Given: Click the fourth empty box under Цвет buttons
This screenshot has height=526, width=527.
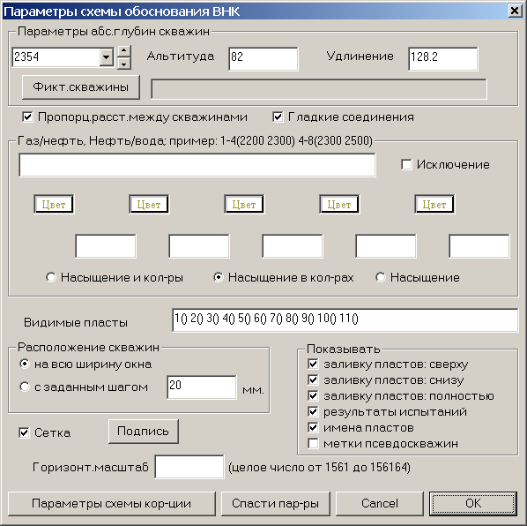Looking at the screenshot, I should click(386, 246).
